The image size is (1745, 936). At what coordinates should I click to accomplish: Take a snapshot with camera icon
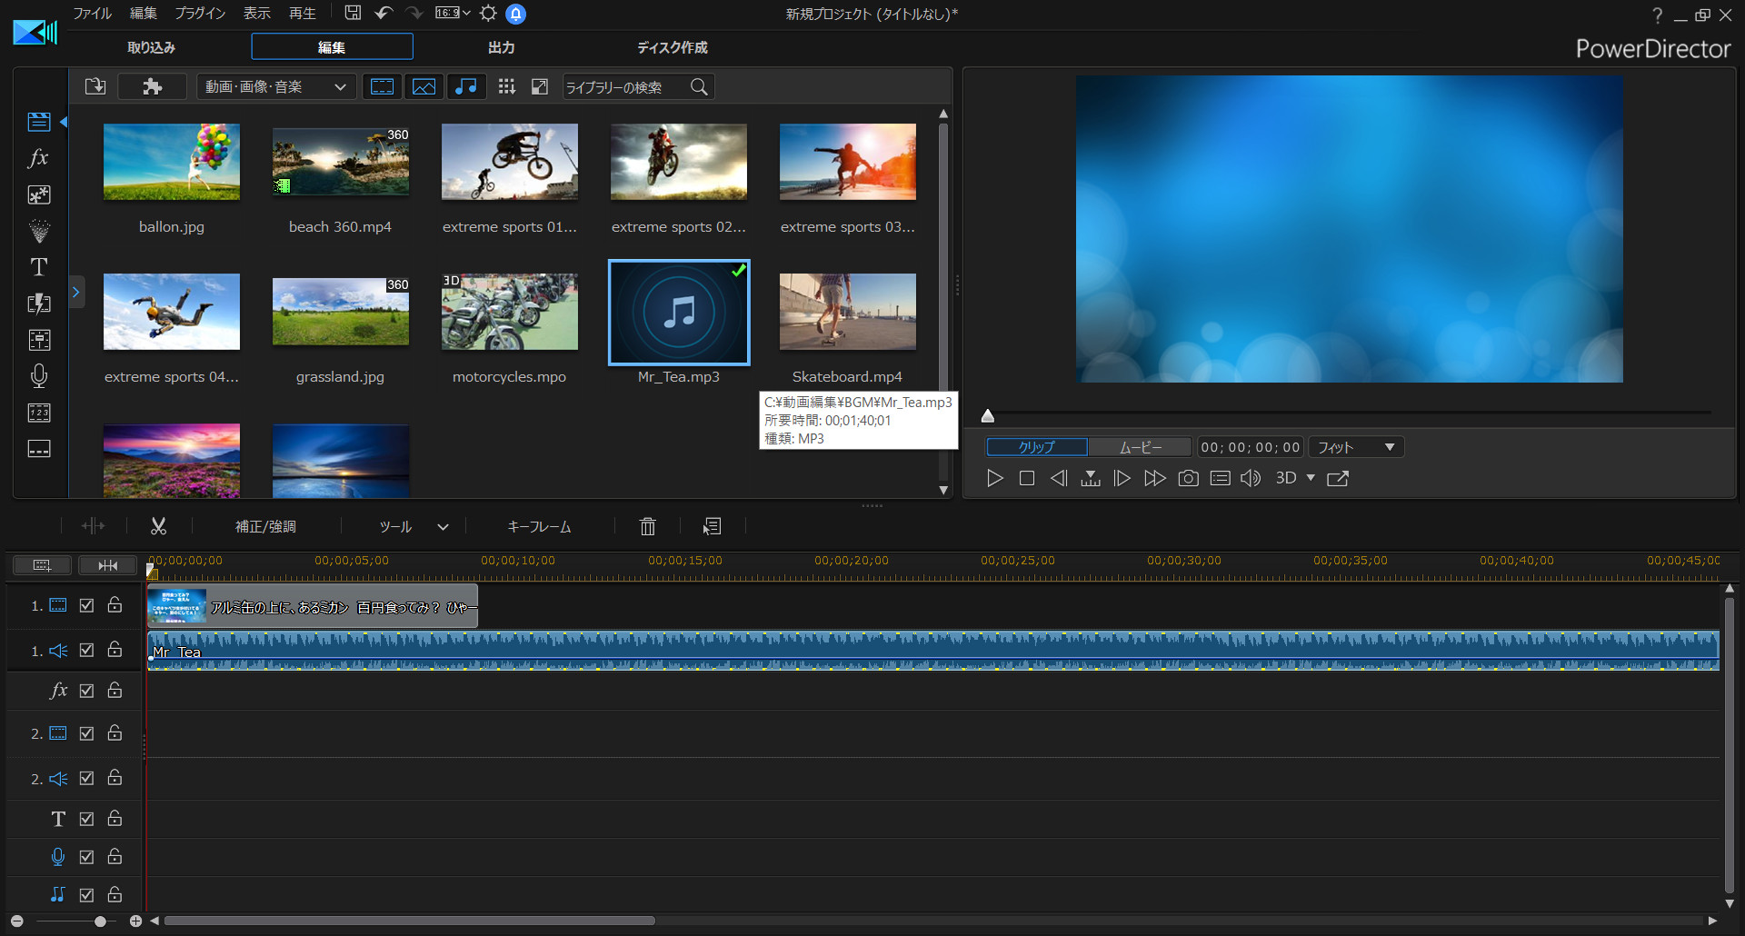click(x=1188, y=478)
